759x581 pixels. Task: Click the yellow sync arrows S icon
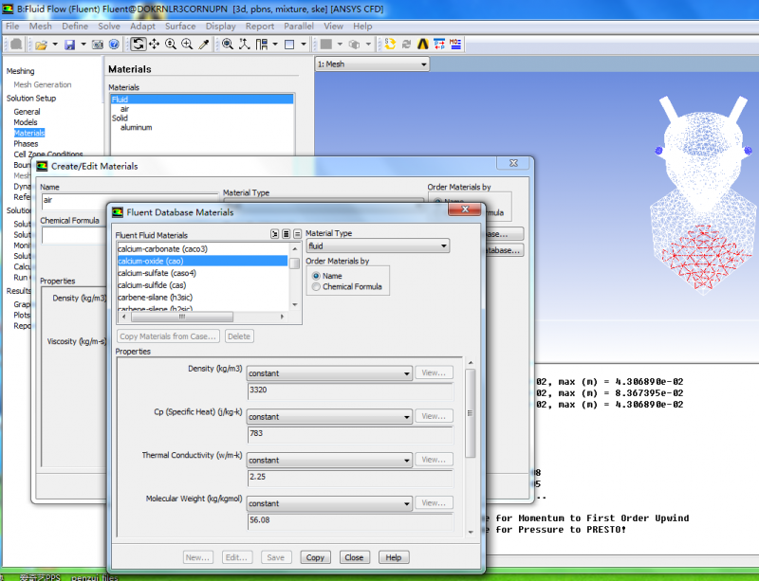(x=390, y=44)
